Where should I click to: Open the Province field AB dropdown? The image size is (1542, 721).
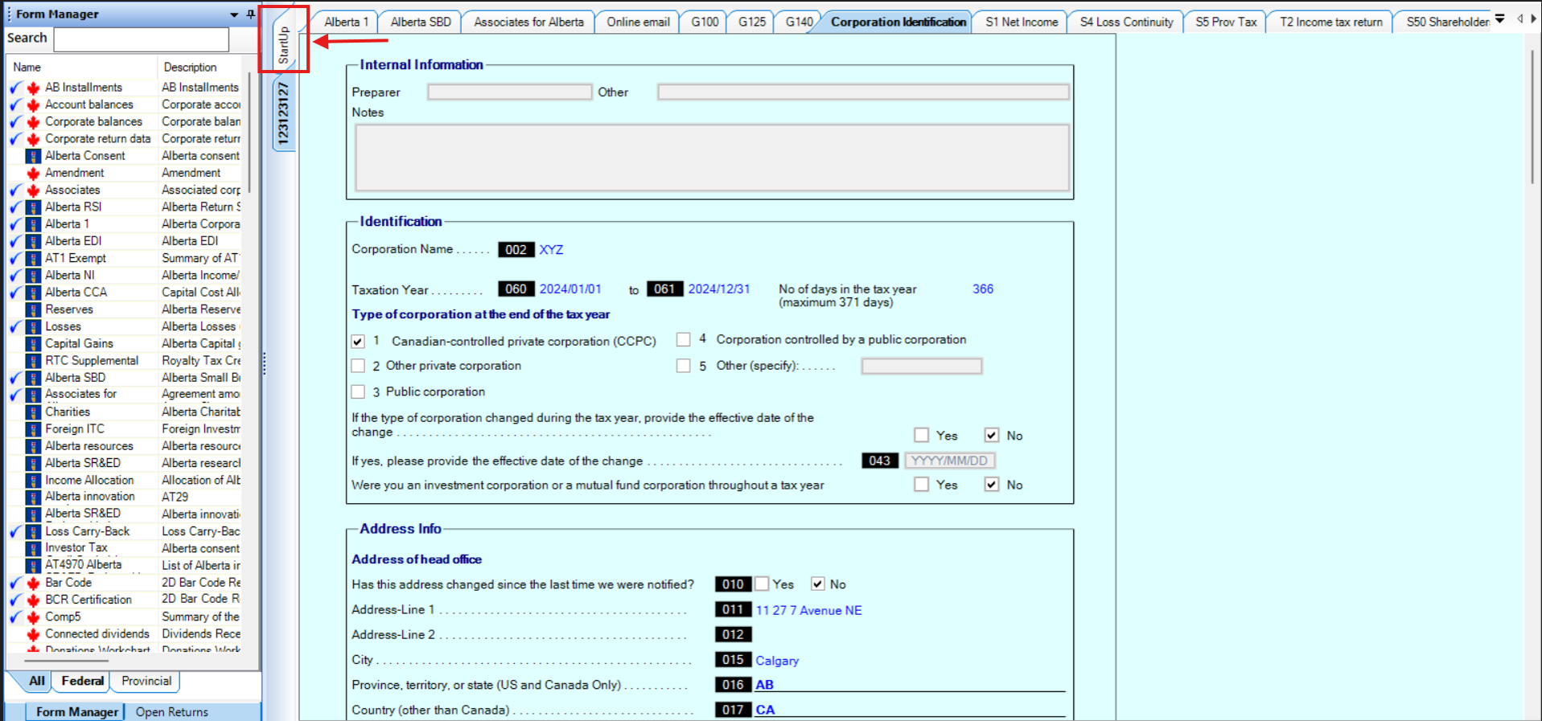pyautogui.click(x=909, y=685)
